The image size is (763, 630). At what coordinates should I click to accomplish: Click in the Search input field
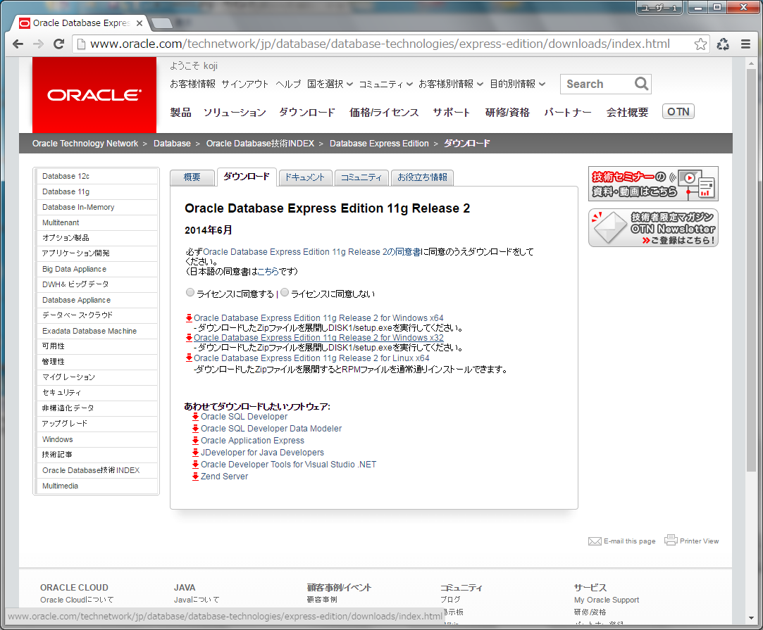[x=599, y=84]
